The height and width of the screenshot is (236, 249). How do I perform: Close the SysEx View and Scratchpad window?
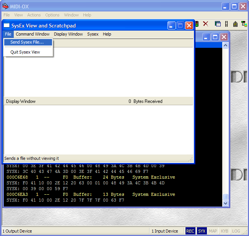coord(189,25)
